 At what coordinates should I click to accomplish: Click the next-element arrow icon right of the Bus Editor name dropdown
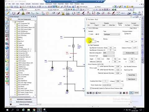[x=120, y=93]
